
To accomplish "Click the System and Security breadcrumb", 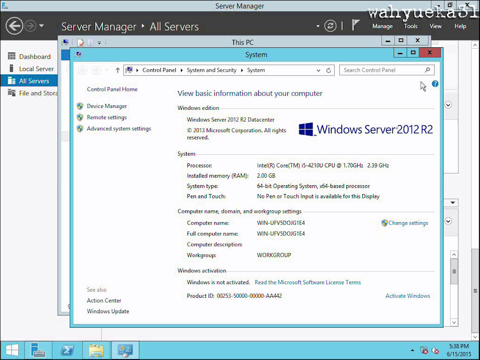I will coord(211,70).
